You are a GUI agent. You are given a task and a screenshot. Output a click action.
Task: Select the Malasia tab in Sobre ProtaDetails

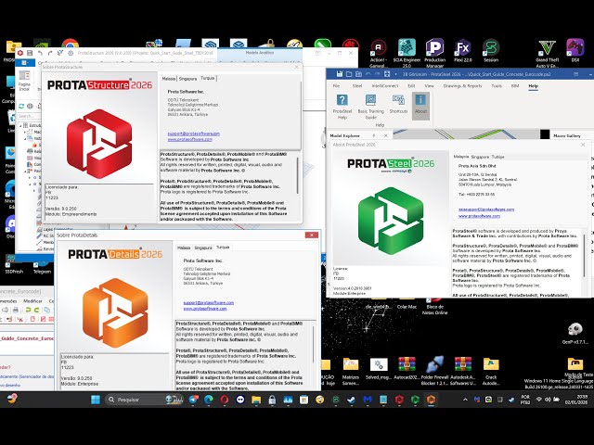[184, 248]
